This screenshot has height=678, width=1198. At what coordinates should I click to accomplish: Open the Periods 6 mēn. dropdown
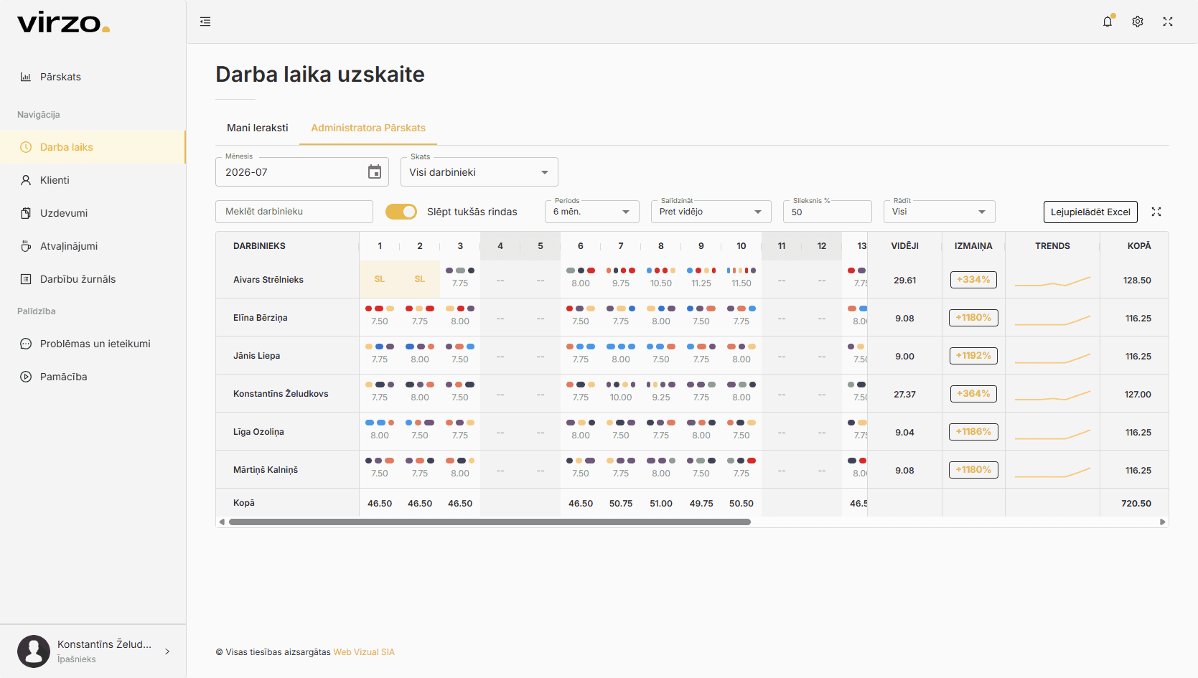592,212
